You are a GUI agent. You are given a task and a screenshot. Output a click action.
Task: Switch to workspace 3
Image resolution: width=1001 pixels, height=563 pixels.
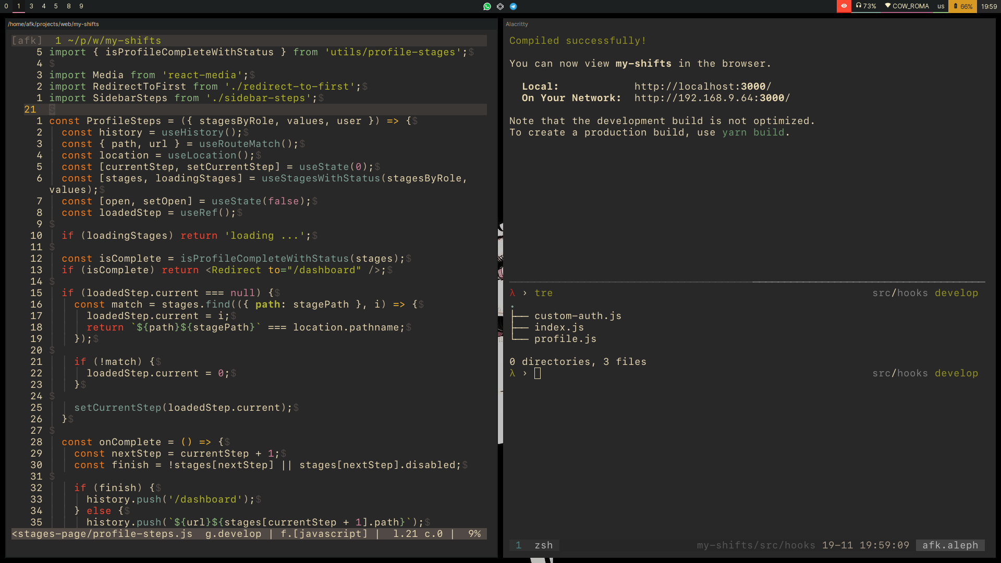pyautogui.click(x=31, y=6)
